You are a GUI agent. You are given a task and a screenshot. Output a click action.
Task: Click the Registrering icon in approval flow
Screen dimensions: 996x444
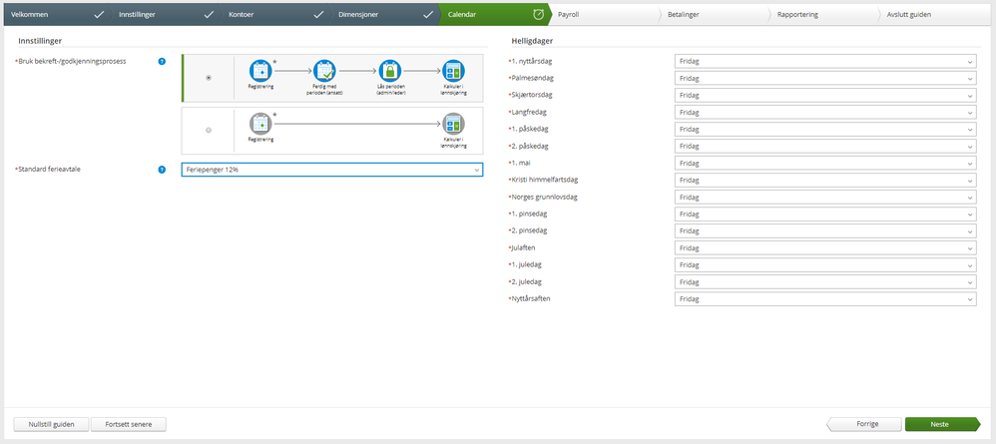[260, 71]
